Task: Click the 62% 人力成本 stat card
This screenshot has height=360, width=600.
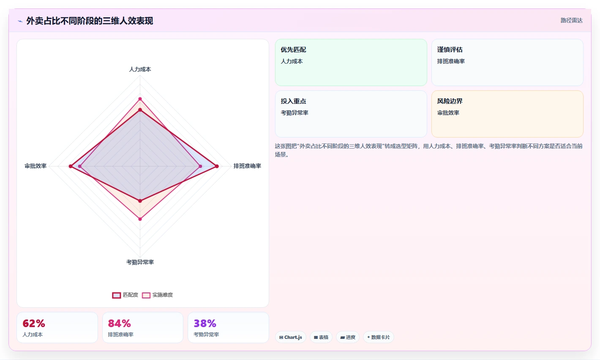Action: (x=57, y=328)
